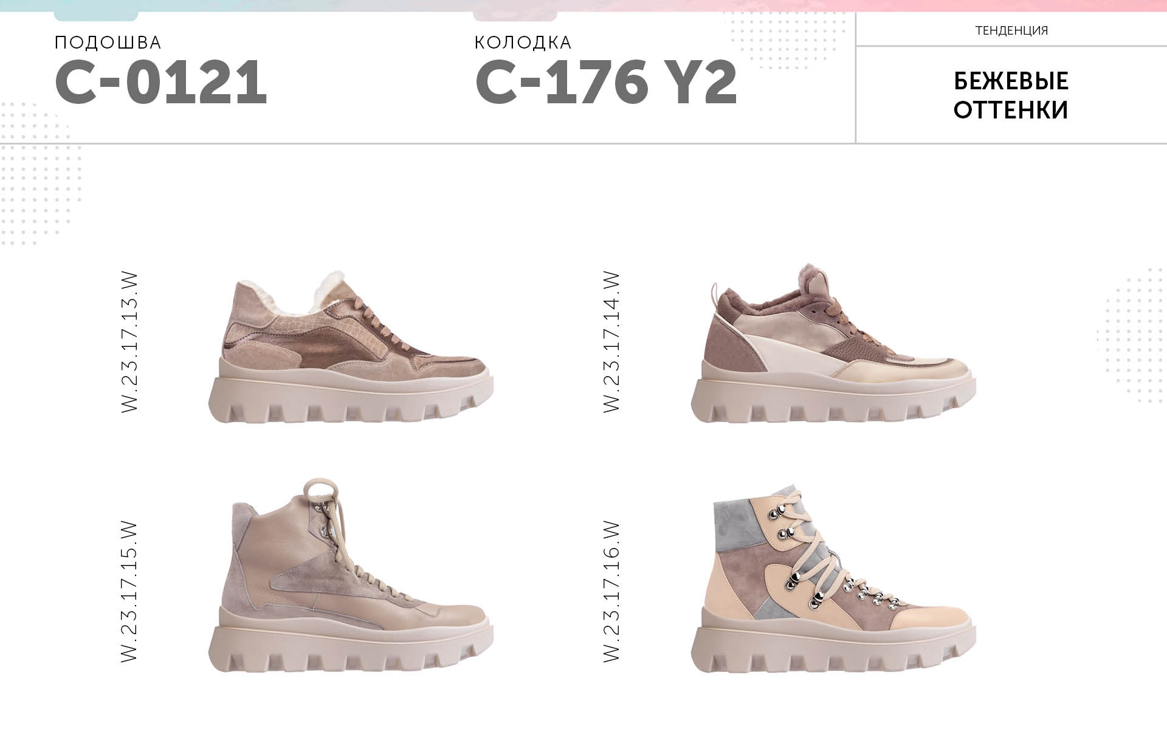Select the W.23.17.14.W sneaker photo
The height and width of the screenshot is (729, 1167).
(833, 343)
